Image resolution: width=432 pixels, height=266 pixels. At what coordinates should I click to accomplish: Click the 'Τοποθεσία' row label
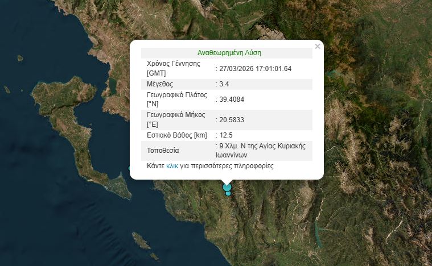163,151
